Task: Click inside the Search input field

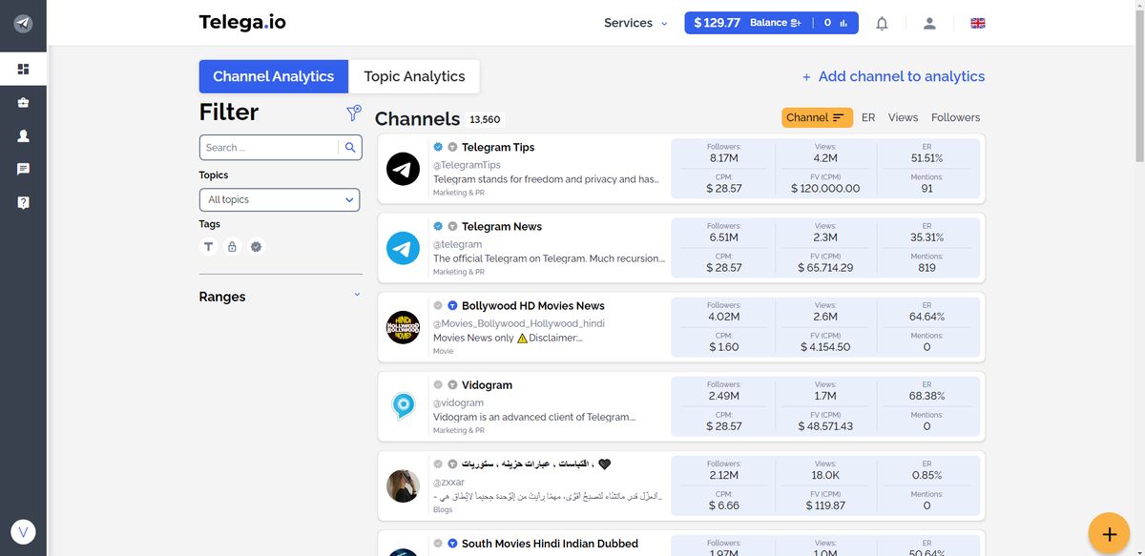Action: pyautogui.click(x=267, y=148)
